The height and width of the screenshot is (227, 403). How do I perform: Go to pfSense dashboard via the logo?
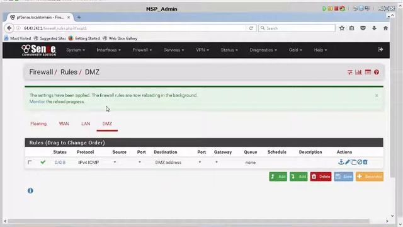[x=38, y=50]
